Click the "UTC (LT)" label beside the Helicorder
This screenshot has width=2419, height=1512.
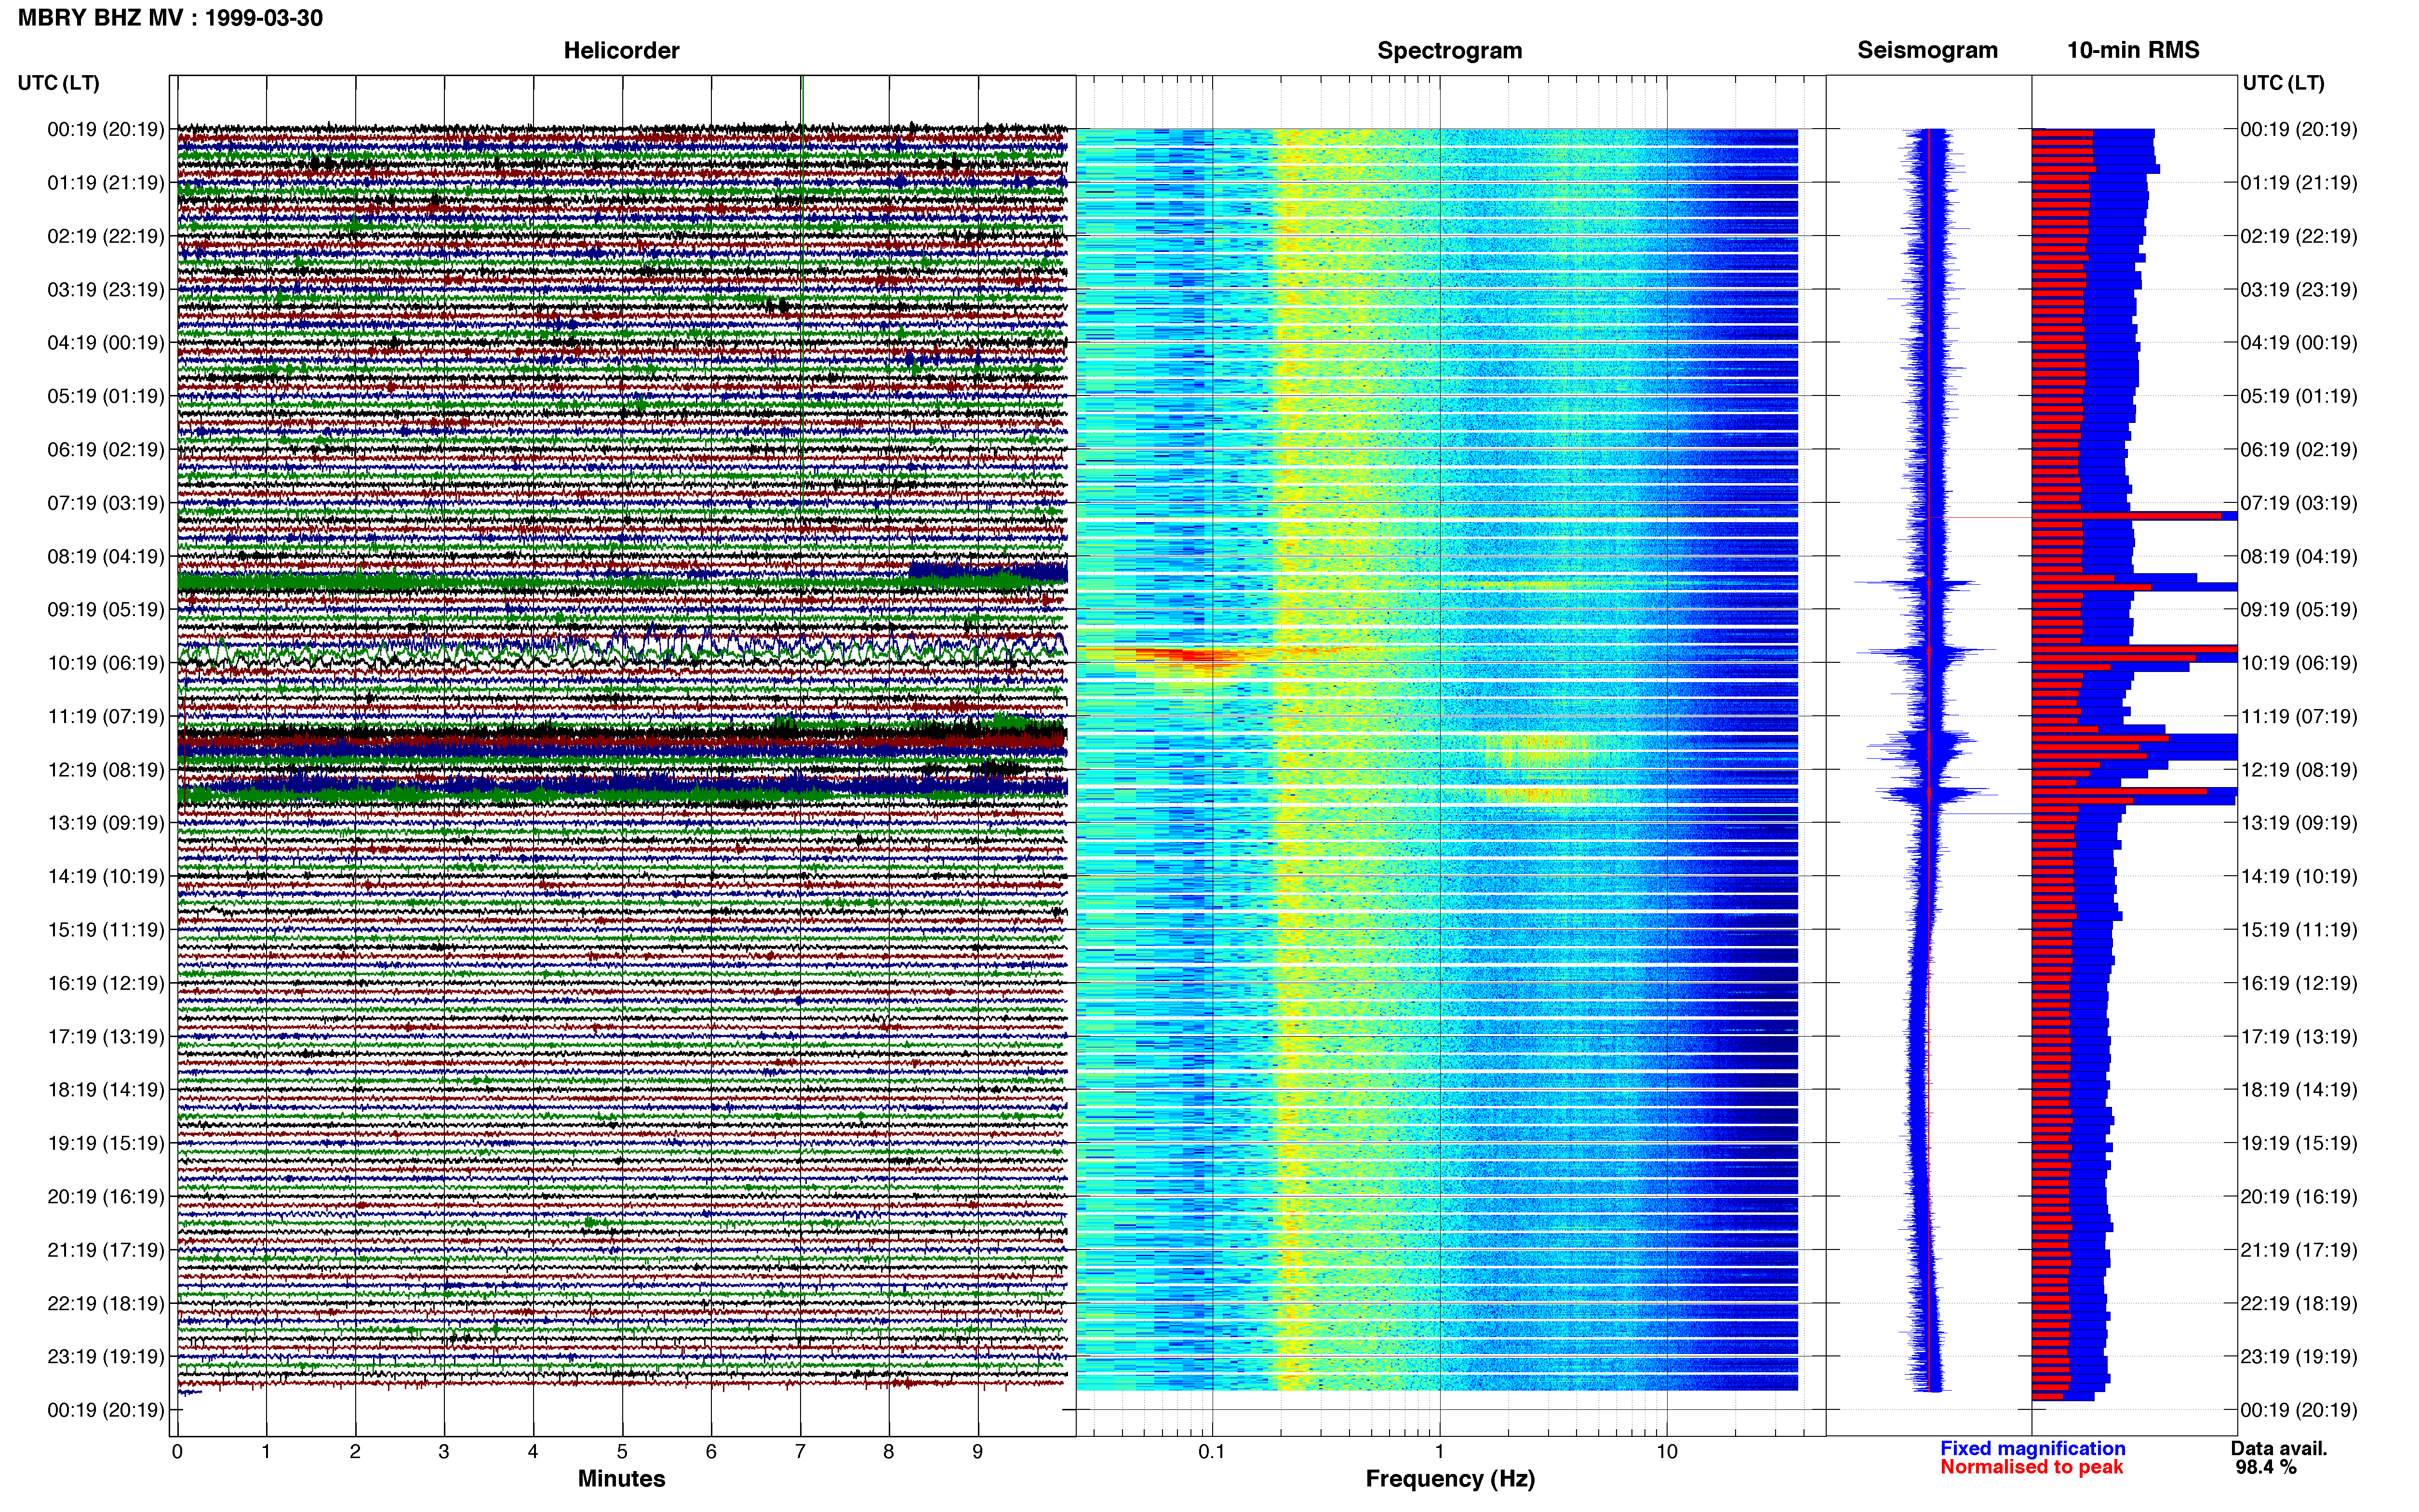point(58,83)
